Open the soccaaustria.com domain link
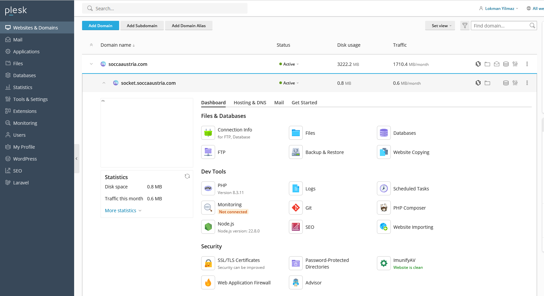 128,64
